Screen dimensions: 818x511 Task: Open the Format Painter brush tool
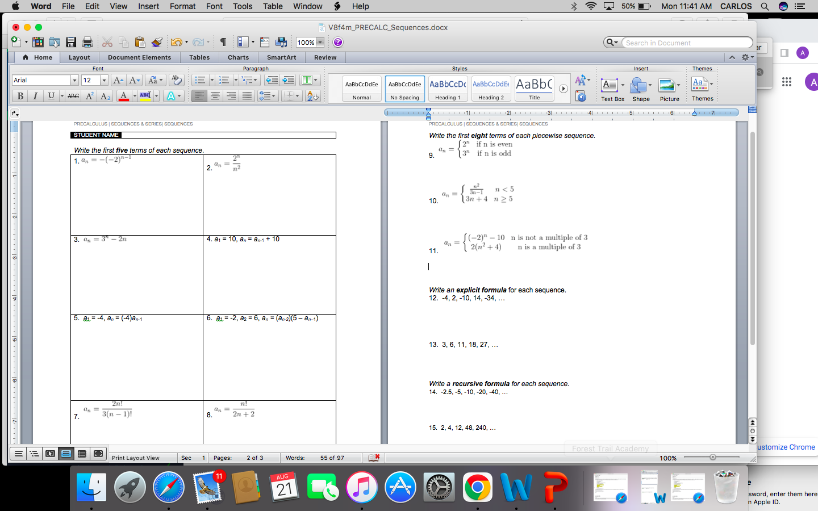click(157, 41)
